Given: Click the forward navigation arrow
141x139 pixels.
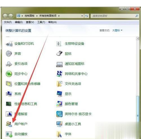Looking at the screenshot, I should tap(11, 16).
